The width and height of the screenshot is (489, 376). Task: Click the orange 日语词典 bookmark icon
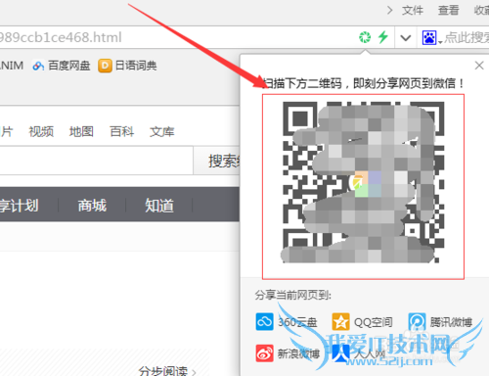pos(105,66)
